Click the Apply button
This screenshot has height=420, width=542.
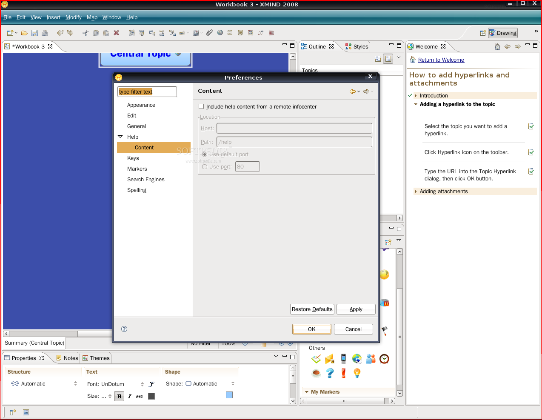click(x=356, y=309)
